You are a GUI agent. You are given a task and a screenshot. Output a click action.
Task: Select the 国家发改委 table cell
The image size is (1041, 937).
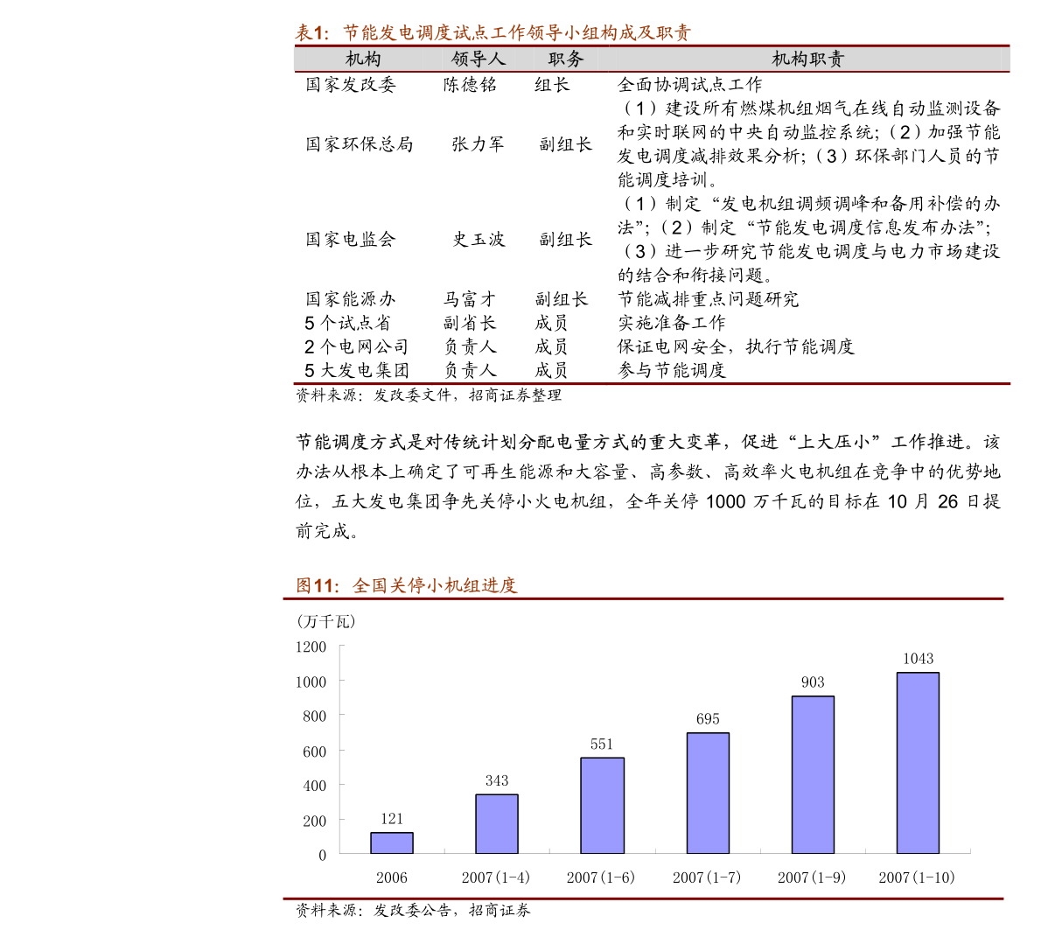[351, 84]
